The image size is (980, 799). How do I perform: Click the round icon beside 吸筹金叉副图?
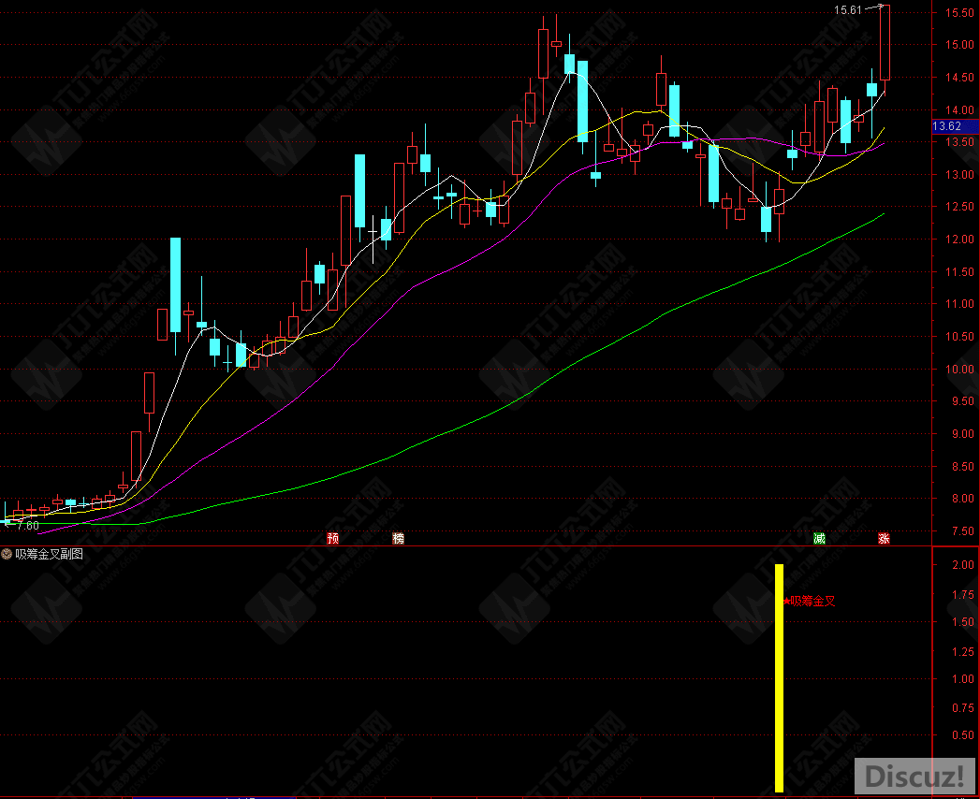click(7, 554)
